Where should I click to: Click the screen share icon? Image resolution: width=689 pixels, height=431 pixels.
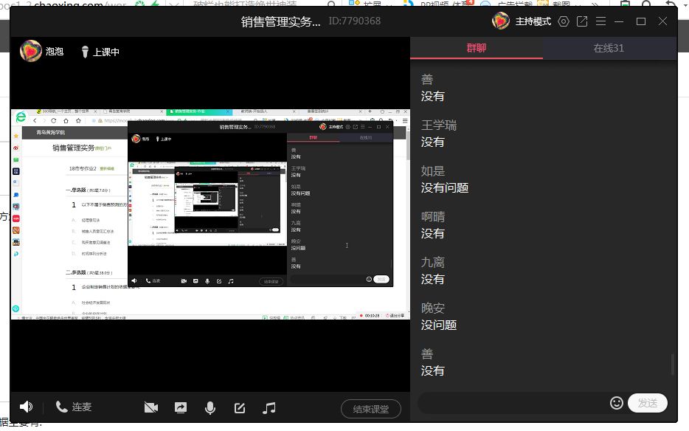pyautogui.click(x=181, y=407)
